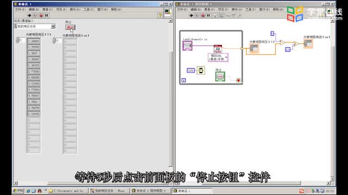Open the Tools menu in the front panel window
The width and height of the screenshot is (348, 195).
click(89, 10)
